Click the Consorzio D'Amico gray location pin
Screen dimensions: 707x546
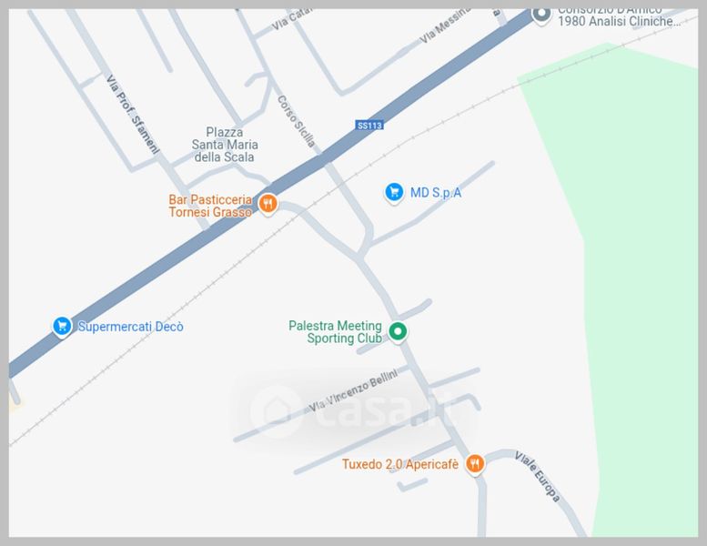[541, 15]
